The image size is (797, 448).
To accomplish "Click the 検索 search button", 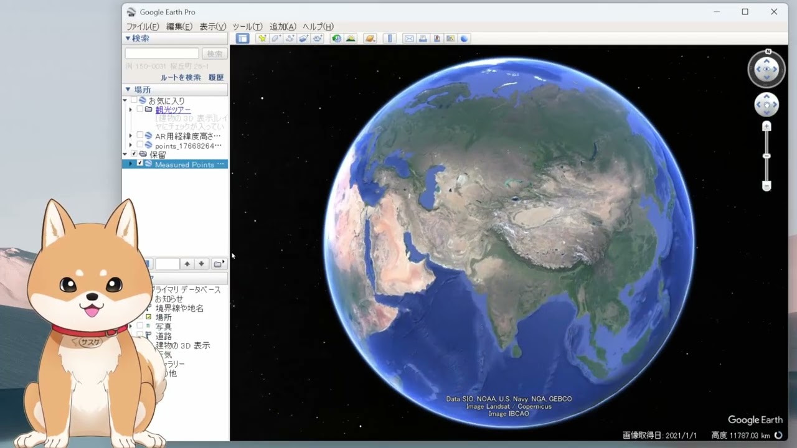I will [215, 54].
